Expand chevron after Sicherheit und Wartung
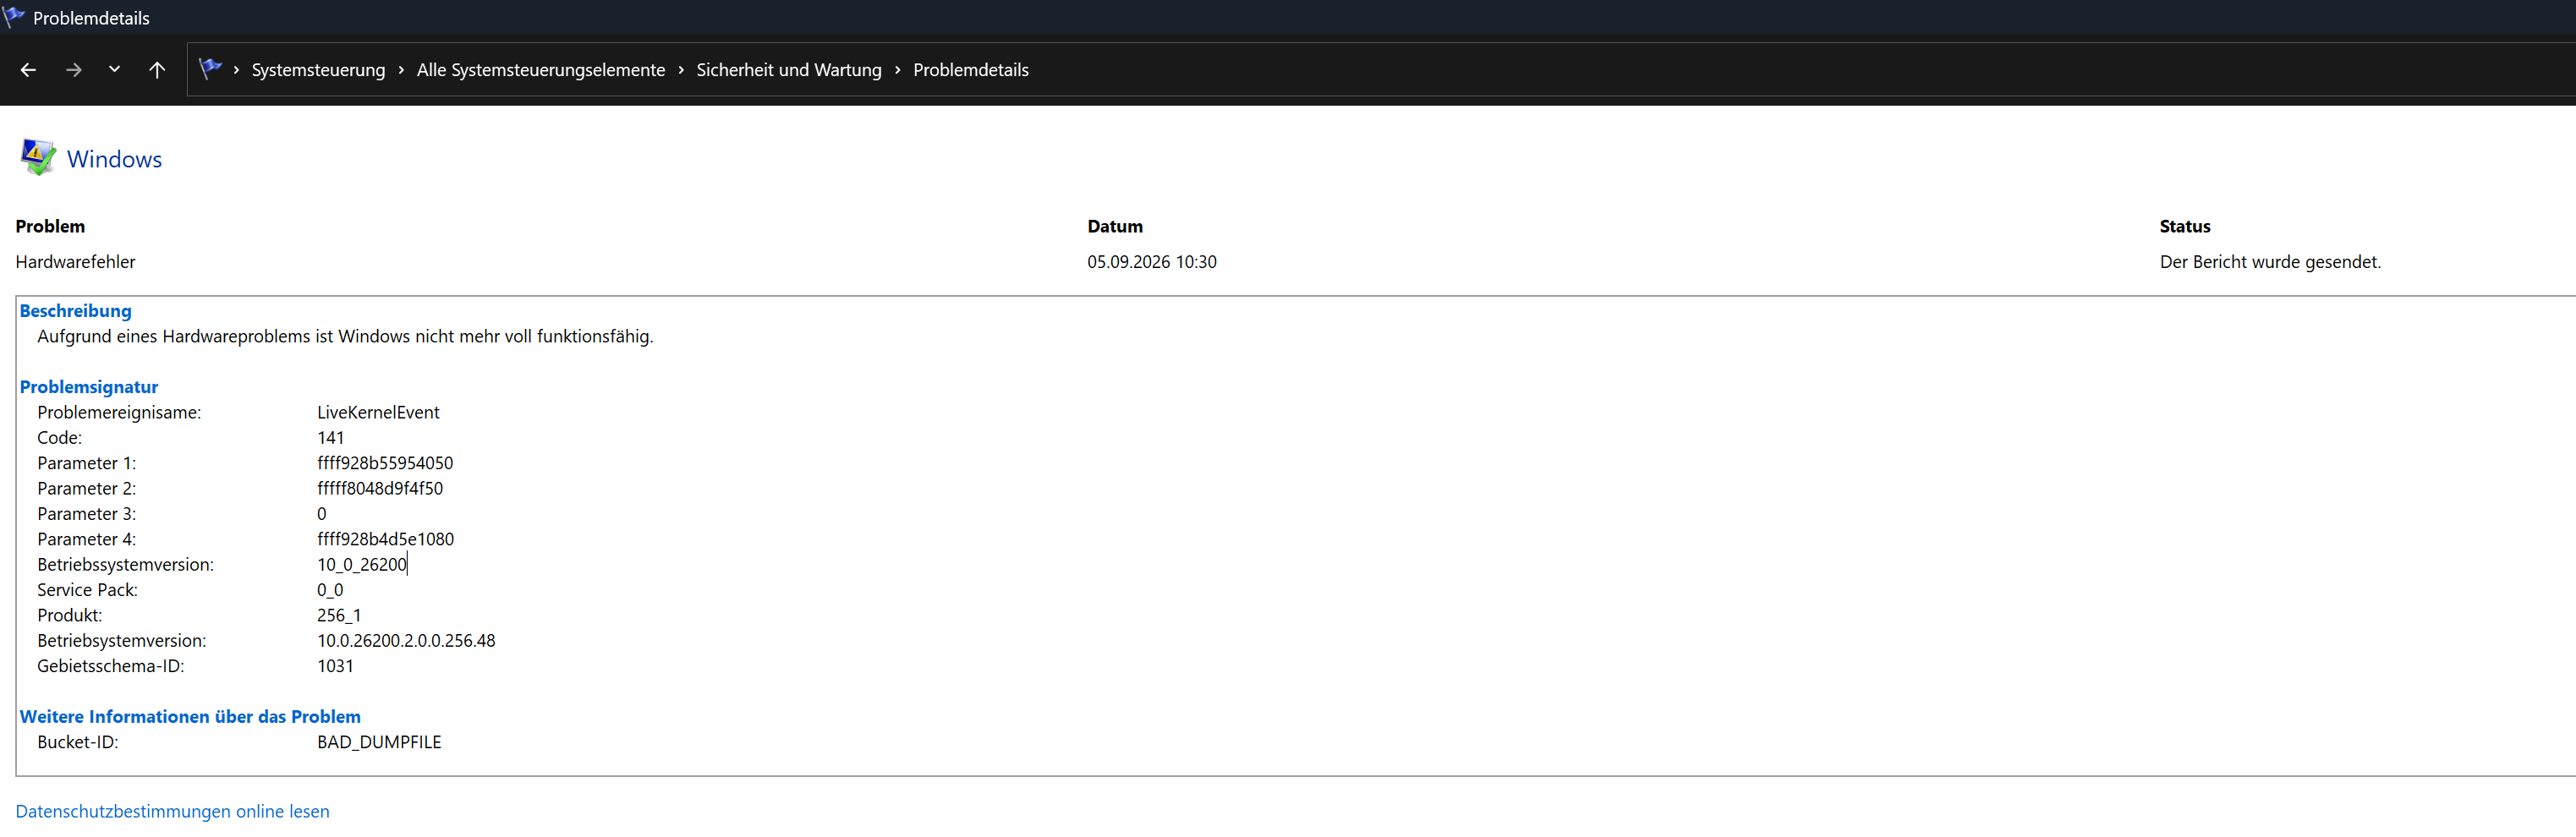This screenshot has height=837, width=2576. (x=898, y=70)
